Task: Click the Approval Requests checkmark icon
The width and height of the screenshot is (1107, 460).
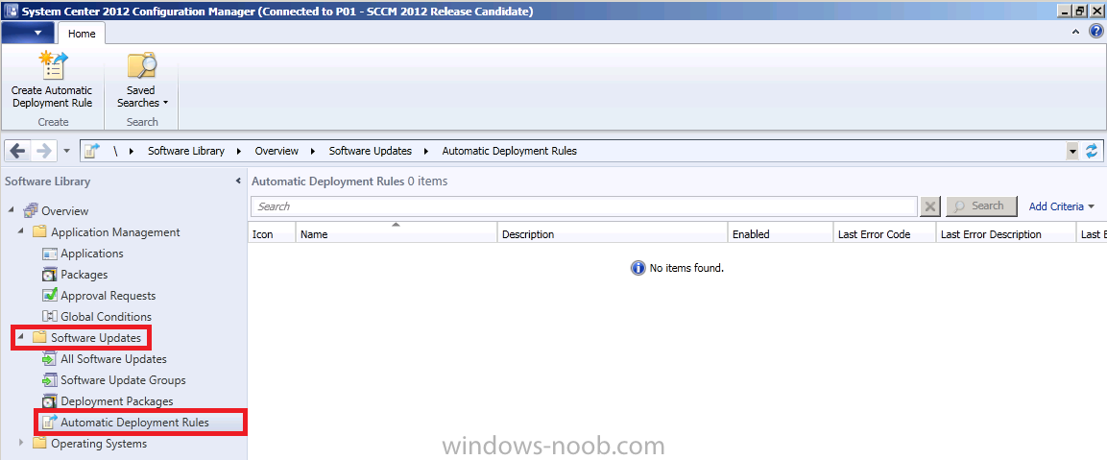Action: [x=49, y=296]
